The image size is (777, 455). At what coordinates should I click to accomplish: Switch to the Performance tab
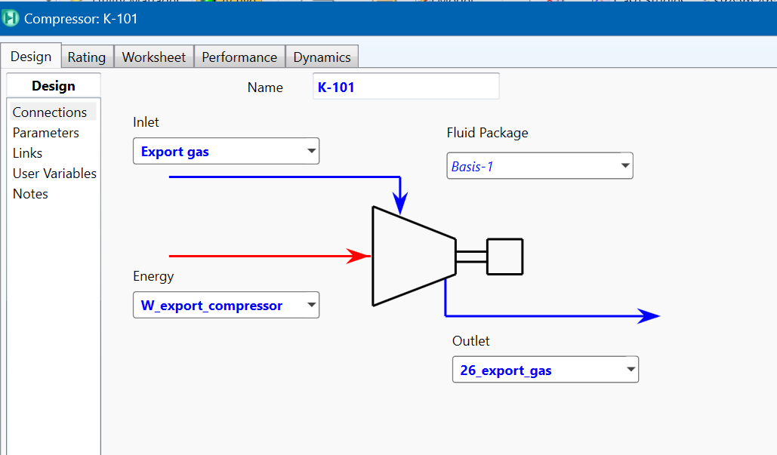coord(239,57)
